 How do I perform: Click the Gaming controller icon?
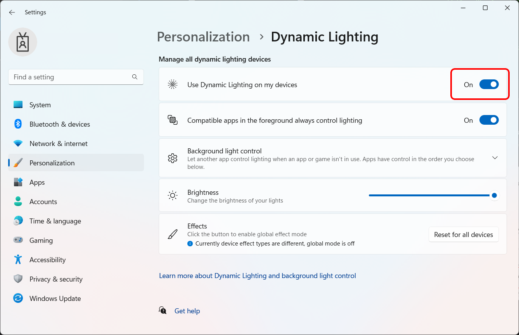(18, 240)
